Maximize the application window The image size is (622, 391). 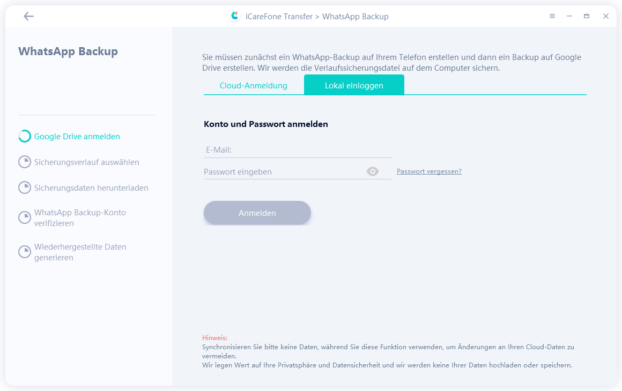(587, 17)
